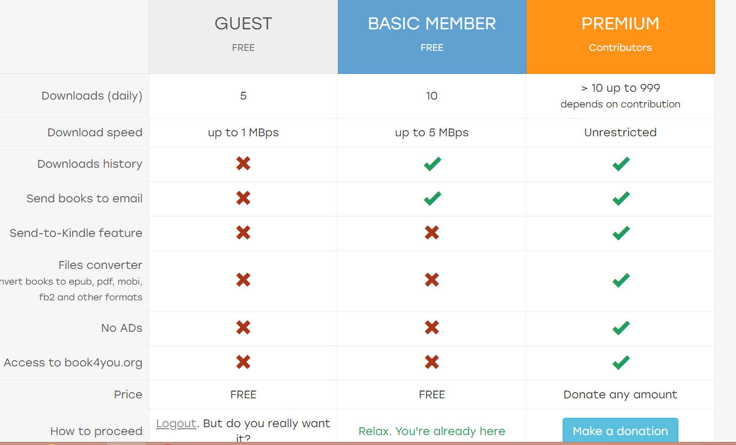Click Premium green checkmark for No ADs

621,328
